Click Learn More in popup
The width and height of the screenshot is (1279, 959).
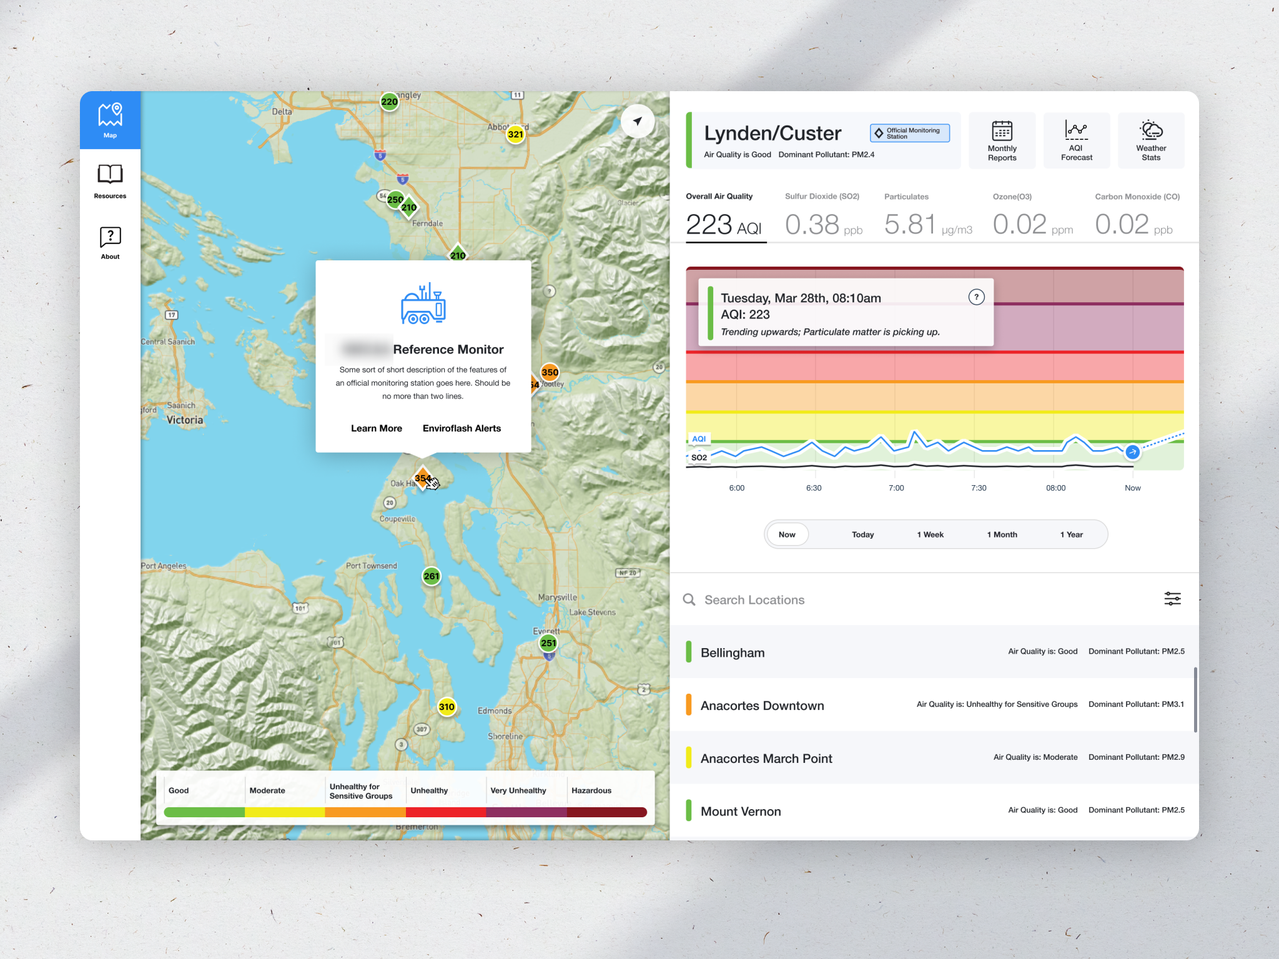(376, 428)
